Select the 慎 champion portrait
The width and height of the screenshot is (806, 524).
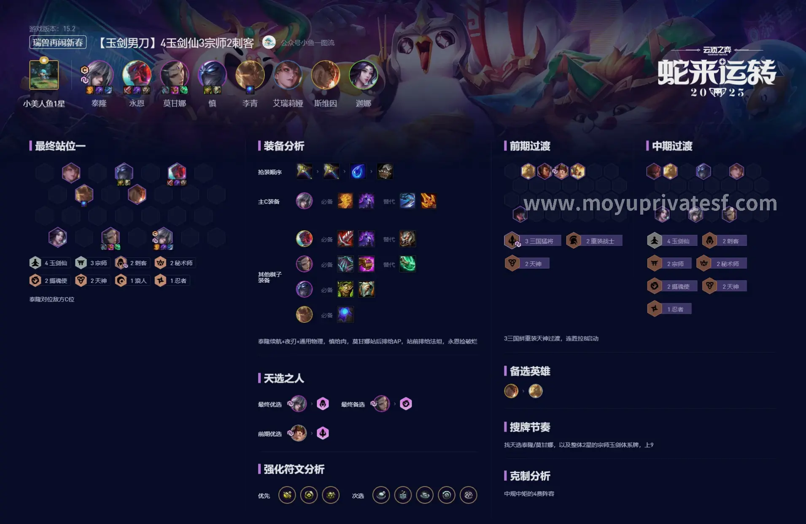click(x=212, y=75)
